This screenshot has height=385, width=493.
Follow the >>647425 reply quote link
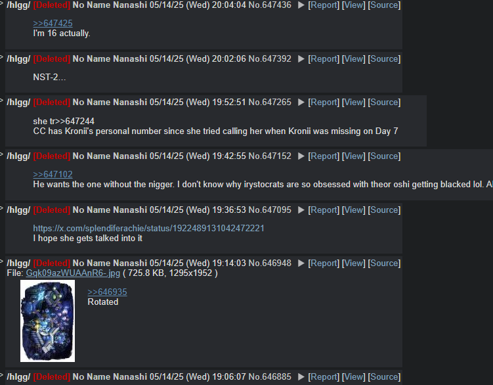point(53,23)
